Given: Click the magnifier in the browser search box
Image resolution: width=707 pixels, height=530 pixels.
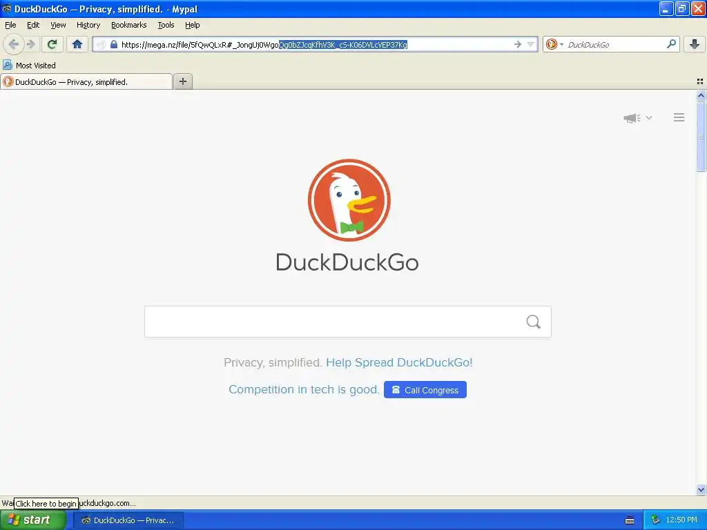Looking at the screenshot, I should point(671,44).
